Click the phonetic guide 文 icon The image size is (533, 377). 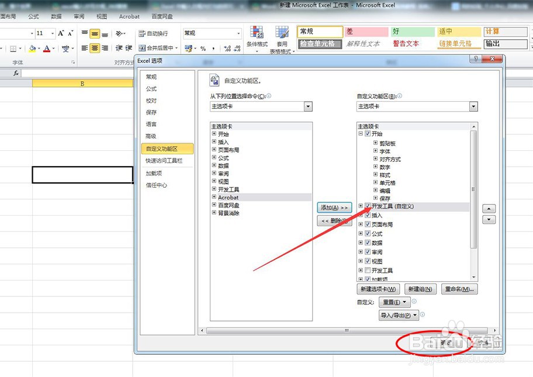tap(65, 49)
